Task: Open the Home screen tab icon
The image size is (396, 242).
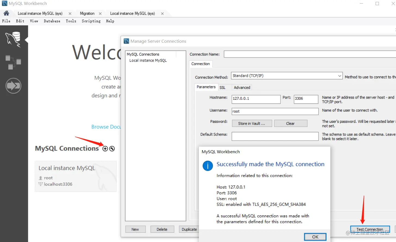Action: pyautogui.click(x=6, y=13)
